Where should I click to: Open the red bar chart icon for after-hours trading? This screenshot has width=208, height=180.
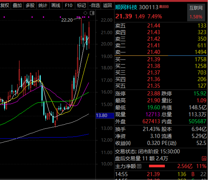point(204,158)
